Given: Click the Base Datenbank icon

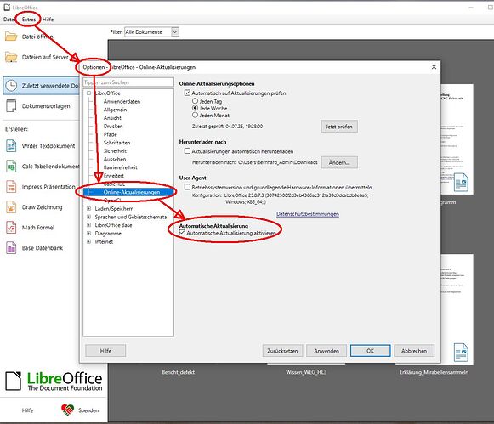Looking at the screenshot, I should pyautogui.click(x=11, y=248).
